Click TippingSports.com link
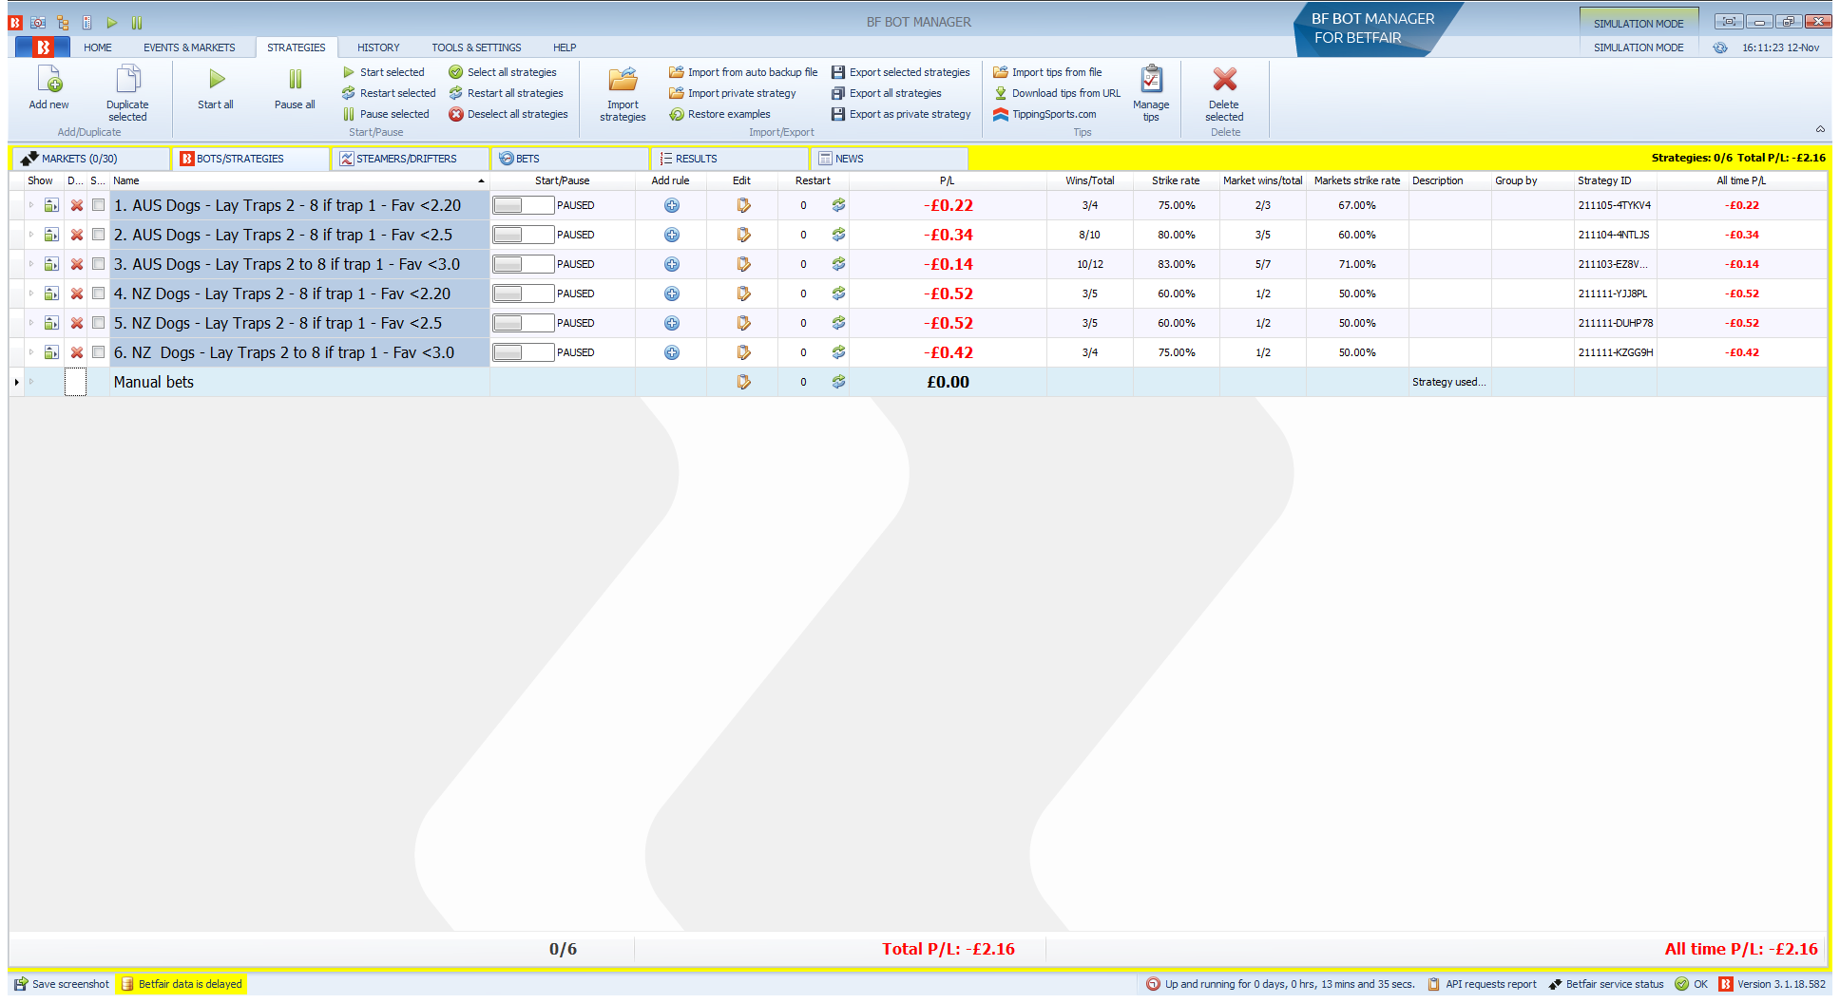Screen dimensions: 1840x1003 [1045, 114]
